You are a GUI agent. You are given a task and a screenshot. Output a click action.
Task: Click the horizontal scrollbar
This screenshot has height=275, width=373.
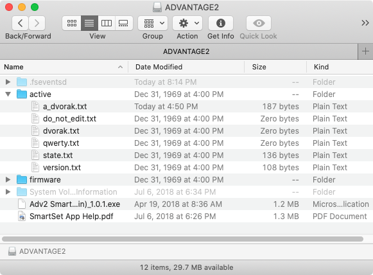tap(182, 239)
